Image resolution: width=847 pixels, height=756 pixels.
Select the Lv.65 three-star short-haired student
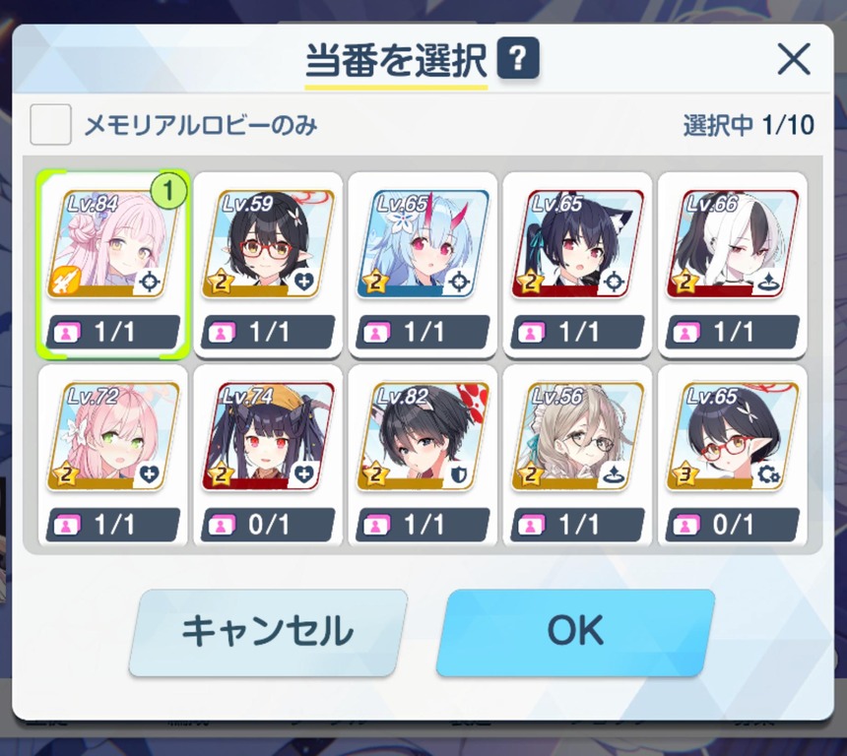(x=733, y=457)
